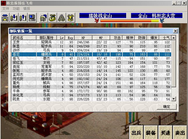Click the castle gate toolbar icon
The image size is (188, 139).
5,18
